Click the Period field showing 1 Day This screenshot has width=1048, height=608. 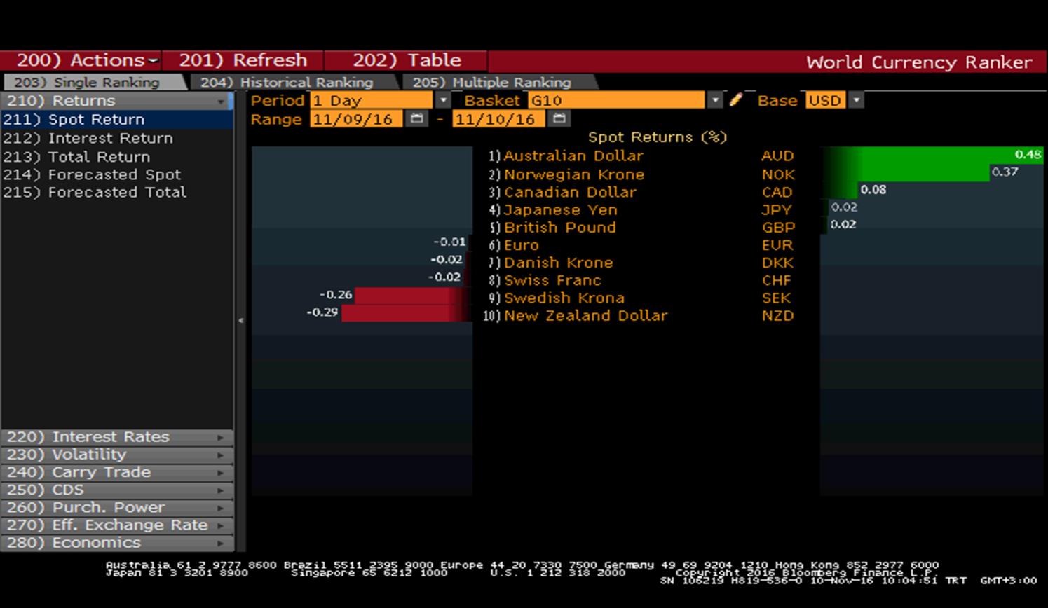[372, 100]
